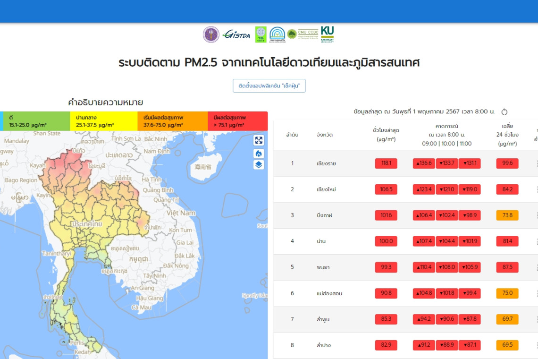Click the refresh icon beside the update time
Viewport: 538px width, 359px height.
click(504, 112)
